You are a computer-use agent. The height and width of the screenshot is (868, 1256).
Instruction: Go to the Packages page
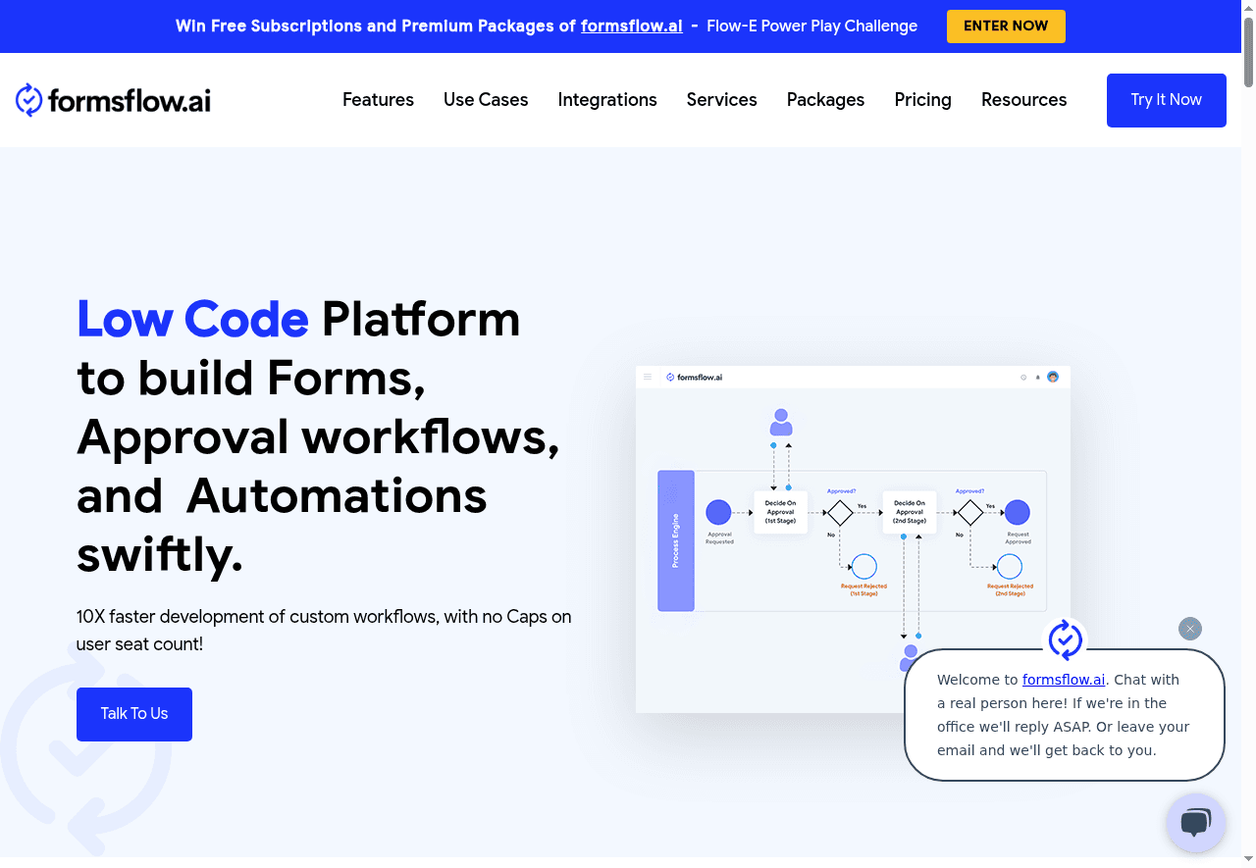[825, 100]
